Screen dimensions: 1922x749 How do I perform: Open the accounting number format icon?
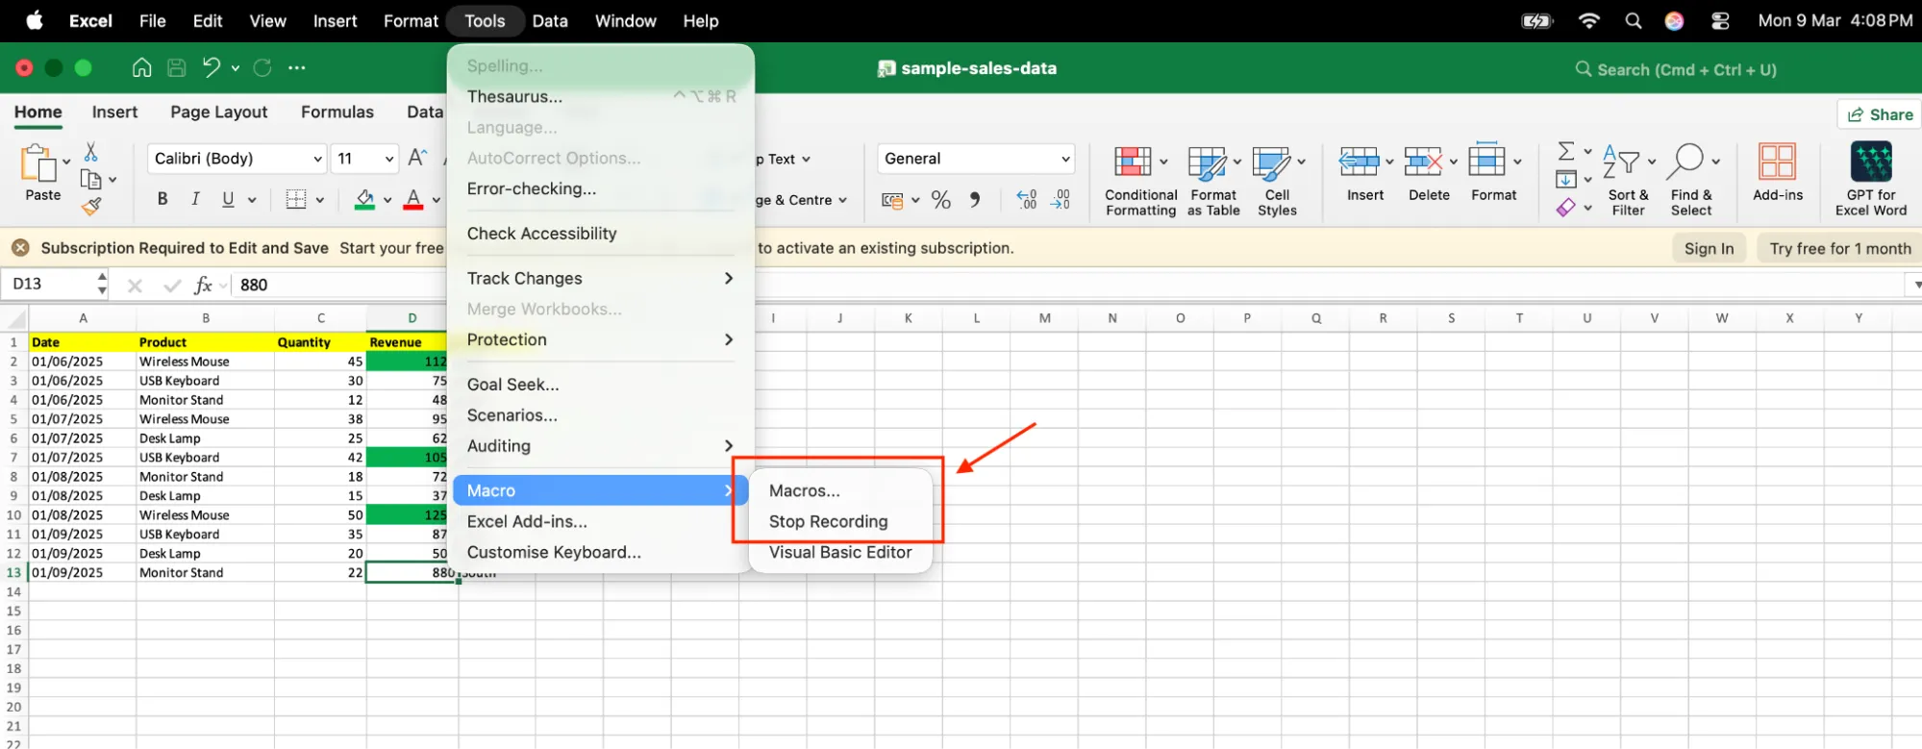coord(892,200)
